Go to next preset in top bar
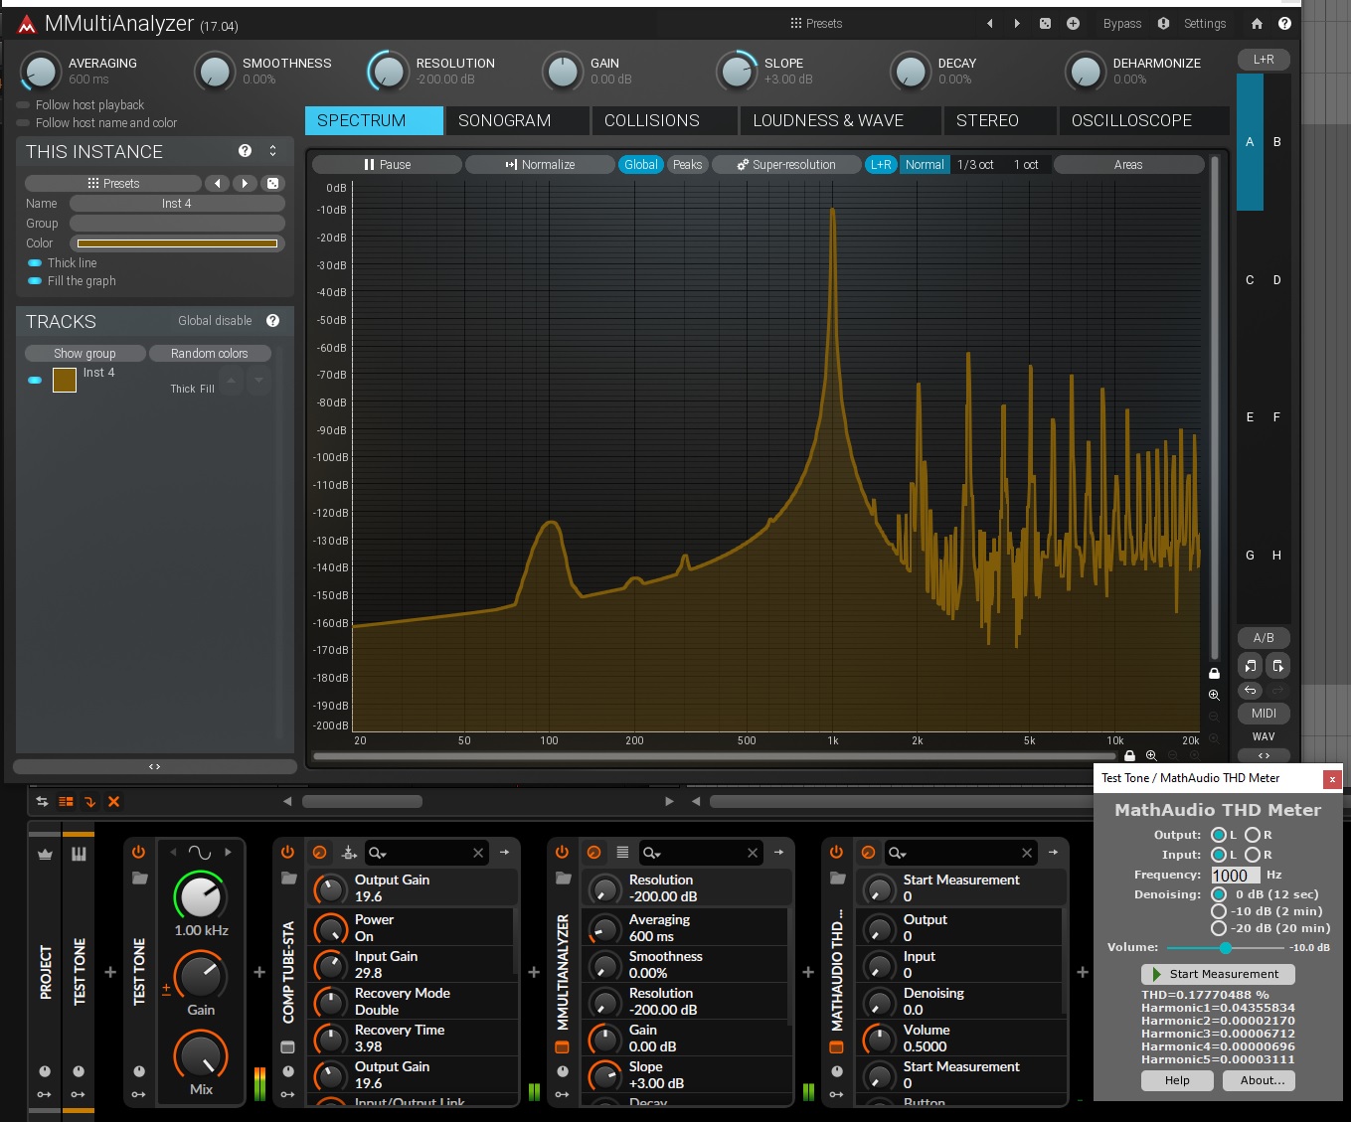This screenshot has height=1122, width=1351. pos(1017,23)
